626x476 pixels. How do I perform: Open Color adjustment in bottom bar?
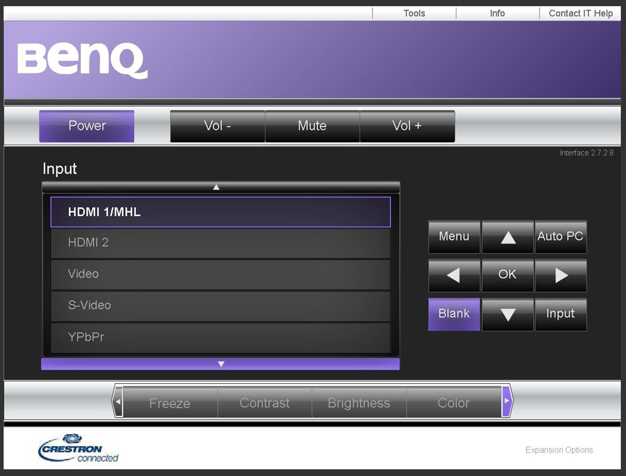(x=453, y=402)
